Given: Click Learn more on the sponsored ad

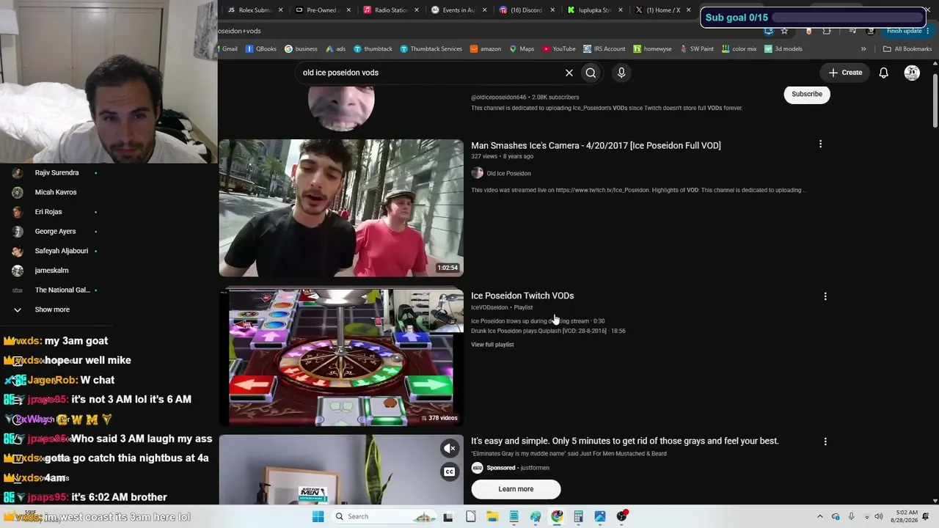Looking at the screenshot, I should [516, 489].
